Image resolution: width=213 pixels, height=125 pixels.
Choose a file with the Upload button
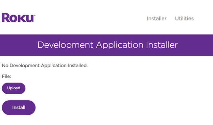pyautogui.click(x=14, y=88)
